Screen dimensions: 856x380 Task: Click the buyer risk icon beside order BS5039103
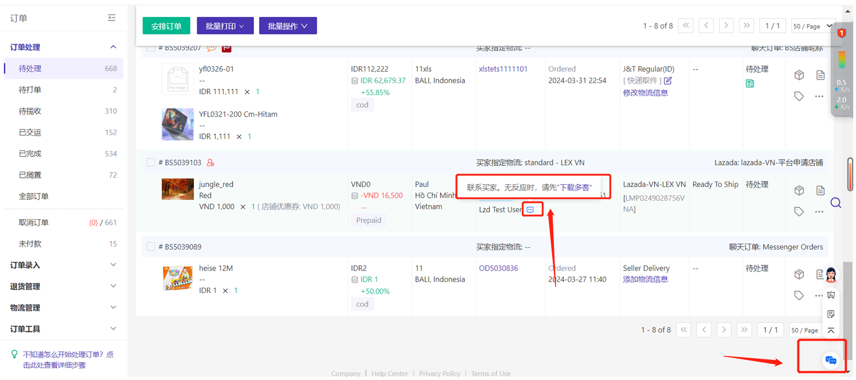tap(211, 162)
